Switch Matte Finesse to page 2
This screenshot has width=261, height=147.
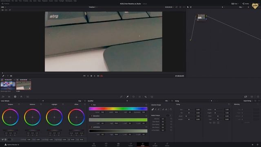pyautogui.click(x=170, y=115)
